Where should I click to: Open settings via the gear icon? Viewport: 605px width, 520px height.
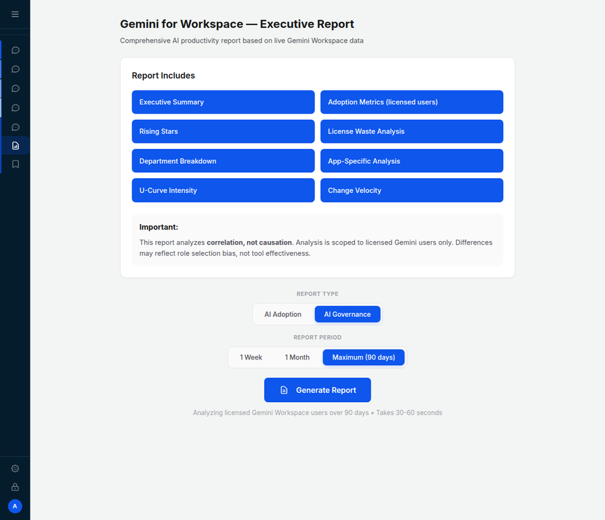pos(15,469)
